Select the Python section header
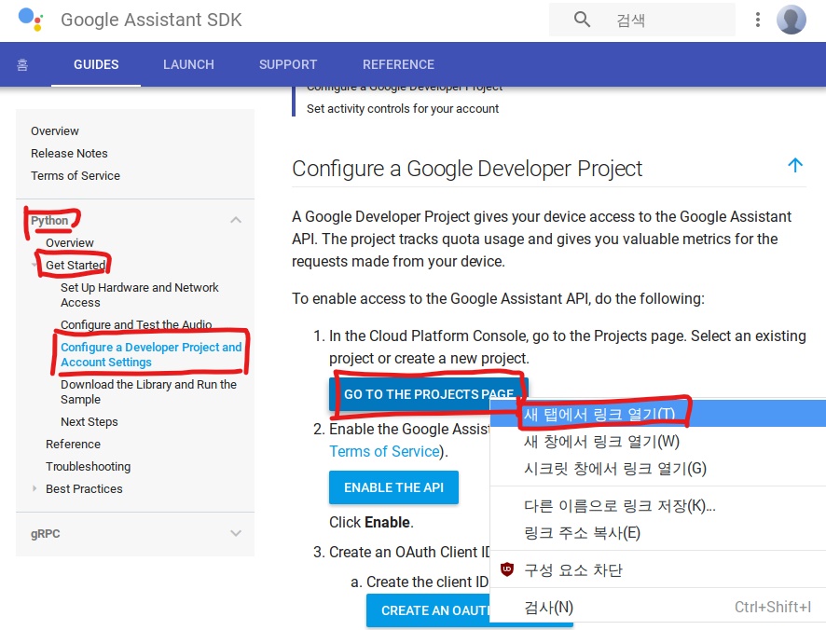The height and width of the screenshot is (630, 826). (x=49, y=220)
